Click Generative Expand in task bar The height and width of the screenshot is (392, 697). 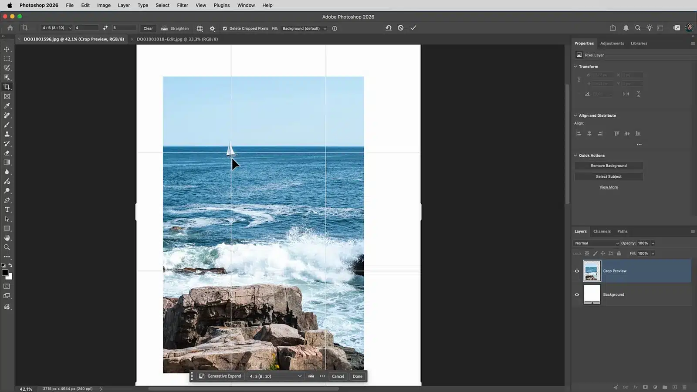[x=220, y=376]
